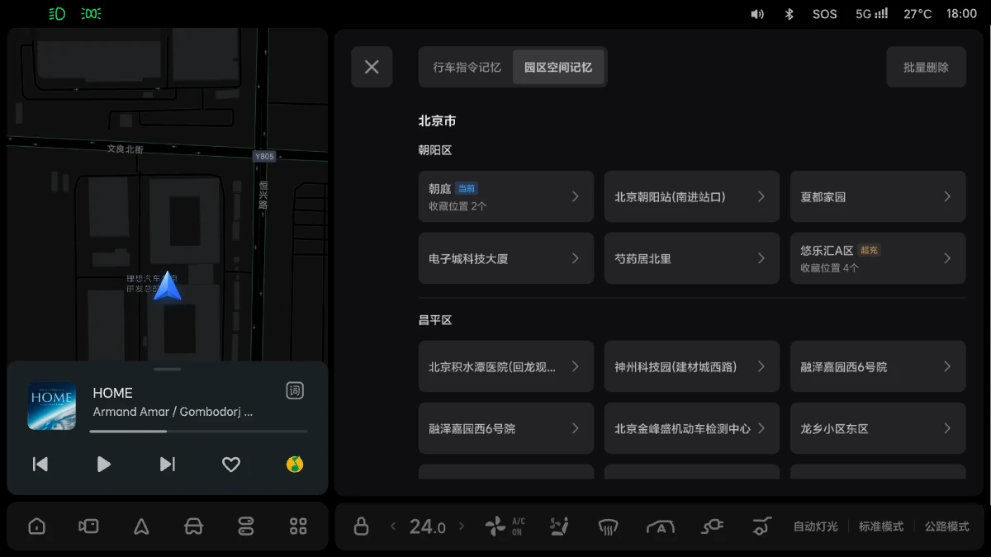Tap the music card drag handle
991x557 pixels.
coord(168,369)
